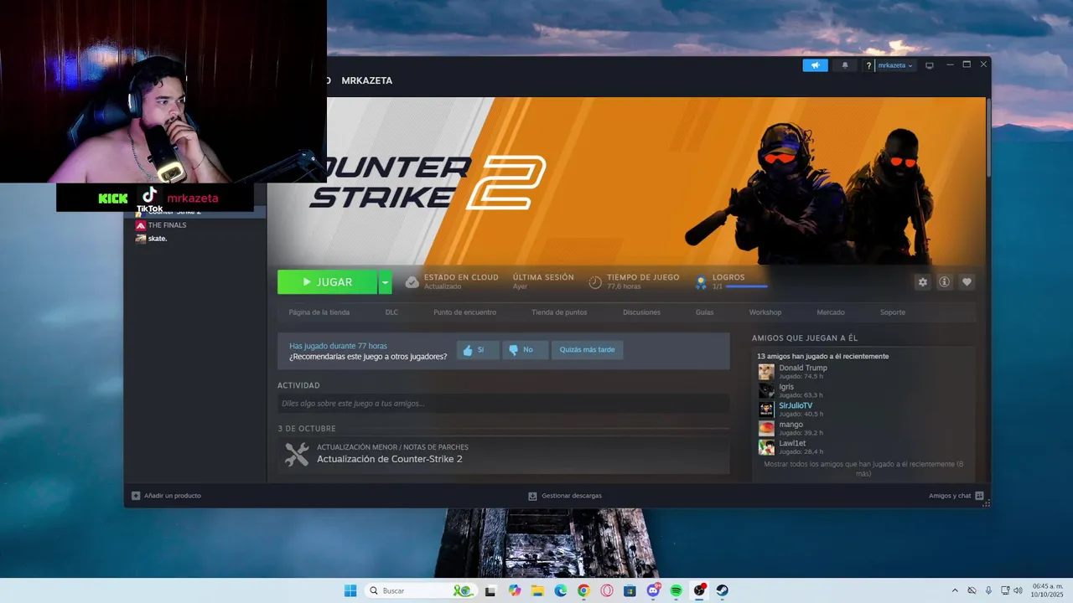
Task: Click the No thumbs-down button
Action: coord(525,350)
